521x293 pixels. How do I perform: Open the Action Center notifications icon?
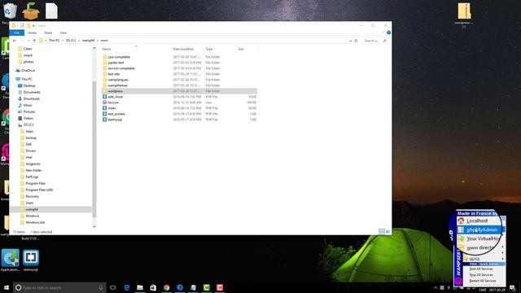pyautogui.click(x=512, y=287)
